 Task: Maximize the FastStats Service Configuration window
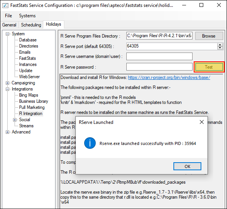click(201, 5)
